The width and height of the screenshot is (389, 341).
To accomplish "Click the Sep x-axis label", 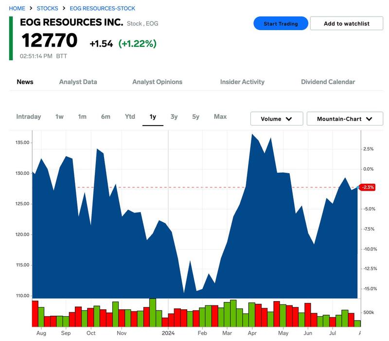I will click(66, 333).
